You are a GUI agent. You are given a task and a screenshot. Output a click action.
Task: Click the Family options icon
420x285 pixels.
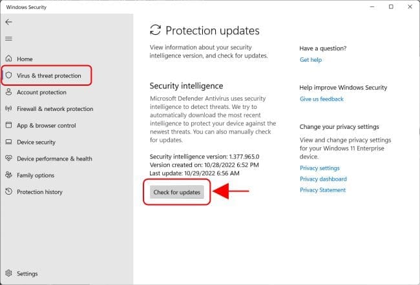click(9, 175)
